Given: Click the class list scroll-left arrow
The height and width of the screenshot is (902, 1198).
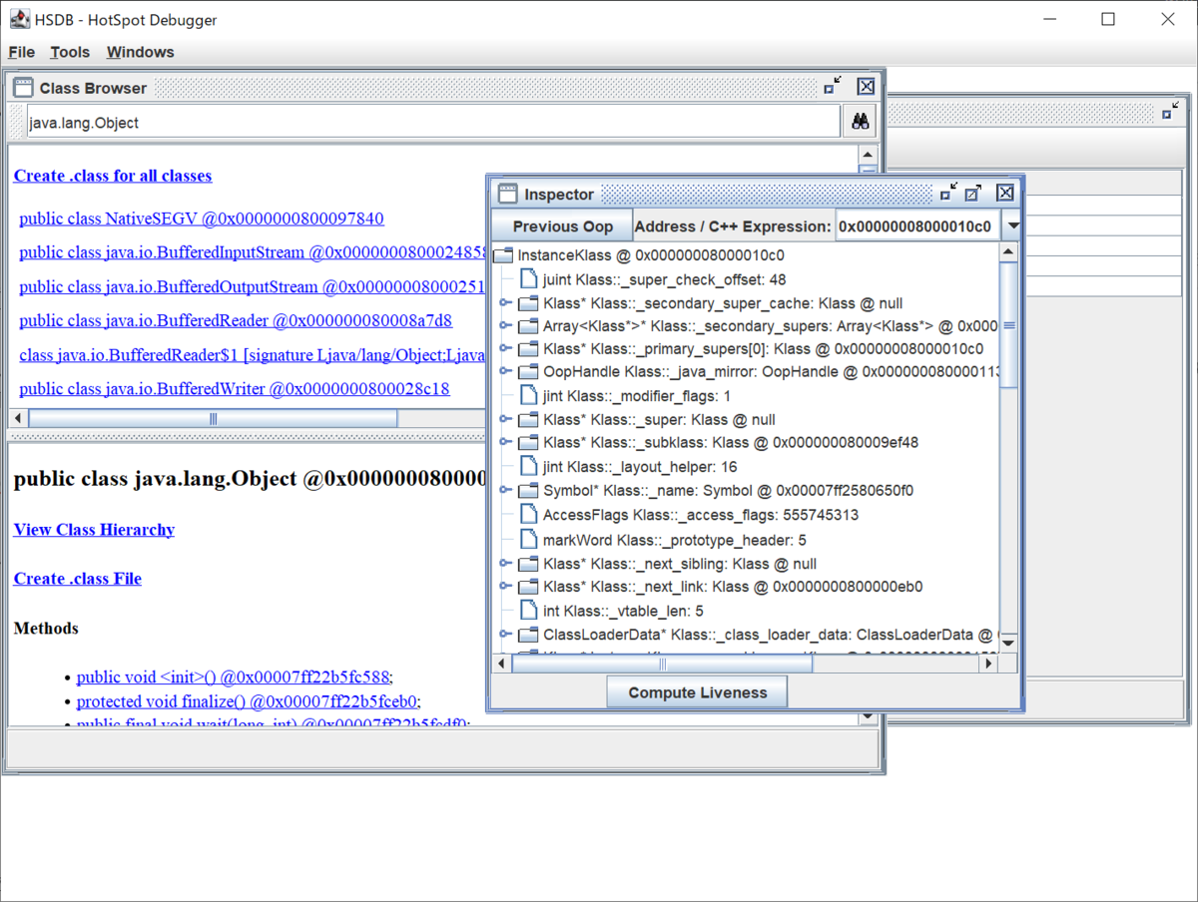Looking at the screenshot, I should [19, 419].
